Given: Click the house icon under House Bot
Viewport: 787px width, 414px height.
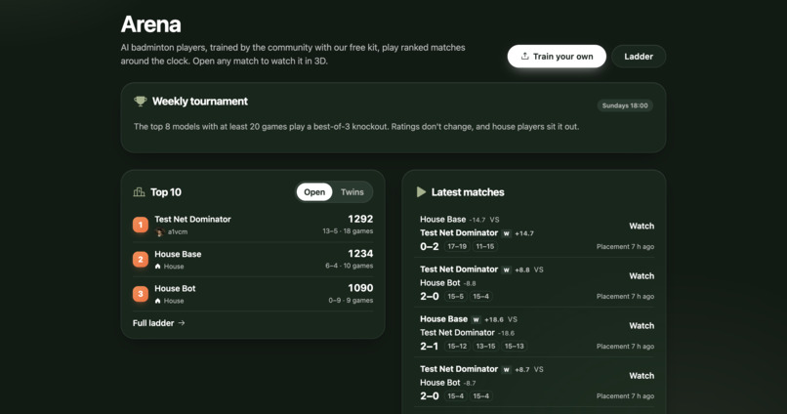Looking at the screenshot, I should (x=158, y=301).
